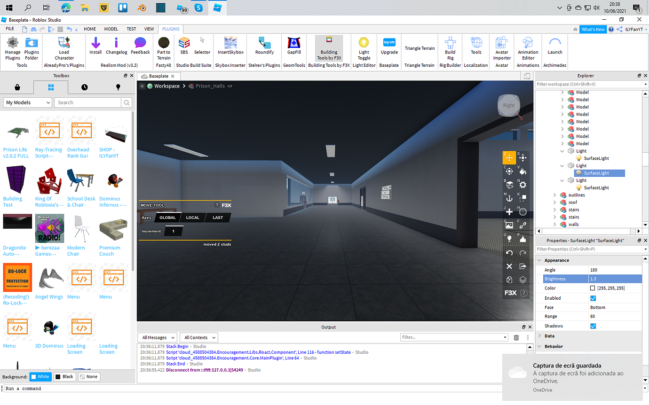Clear the Output window with trash icon

coord(516,337)
